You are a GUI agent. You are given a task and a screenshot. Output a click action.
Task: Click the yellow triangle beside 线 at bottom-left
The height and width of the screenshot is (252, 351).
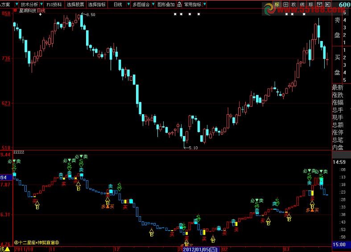pyautogui.click(x=8, y=249)
